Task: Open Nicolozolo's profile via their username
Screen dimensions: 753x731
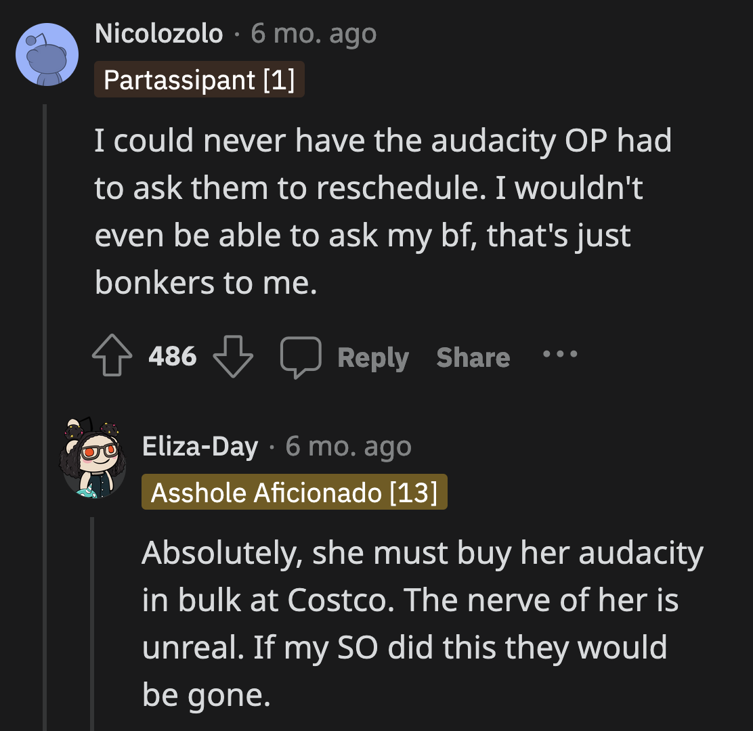Action: click(x=159, y=32)
